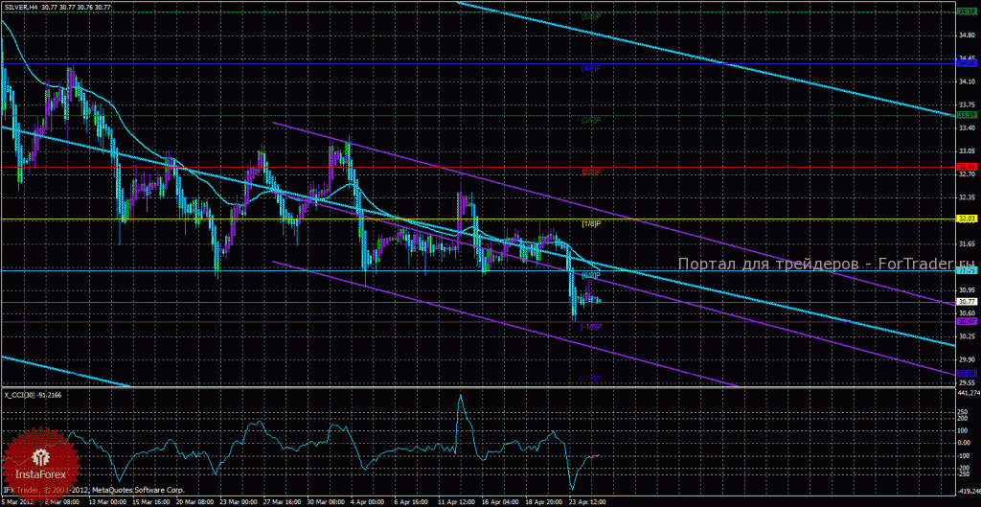
Task: Click the -419.246 CCI scale minimum
Action: (x=969, y=492)
